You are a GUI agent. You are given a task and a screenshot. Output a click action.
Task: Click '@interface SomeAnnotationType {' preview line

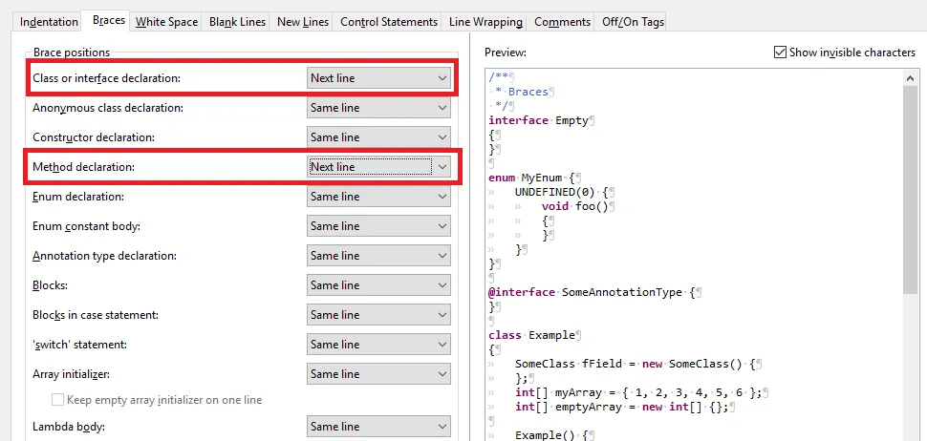pos(594,292)
